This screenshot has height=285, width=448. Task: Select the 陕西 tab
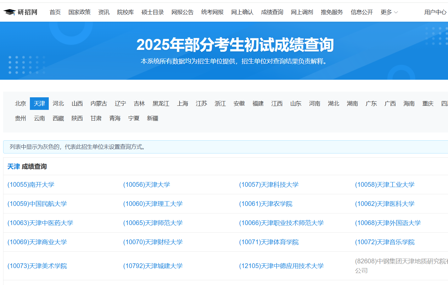(77, 118)
